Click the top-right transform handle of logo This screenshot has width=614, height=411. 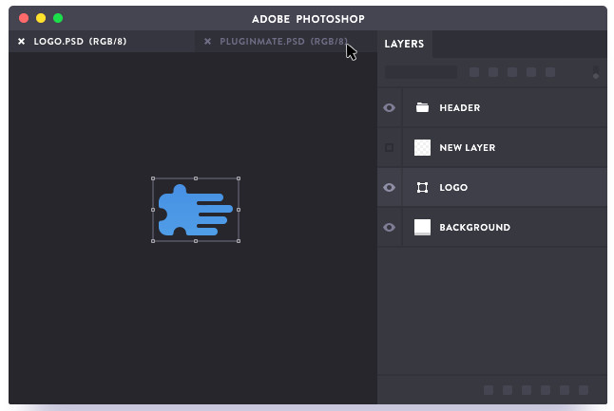(239, 178)
